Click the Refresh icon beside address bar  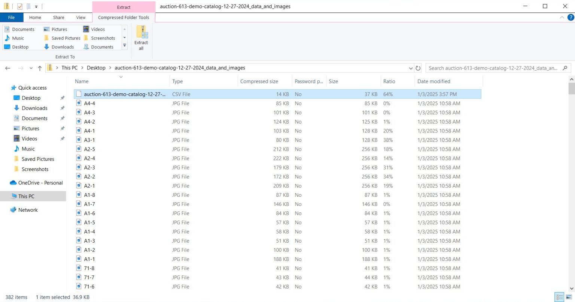(x=418, y=68)
